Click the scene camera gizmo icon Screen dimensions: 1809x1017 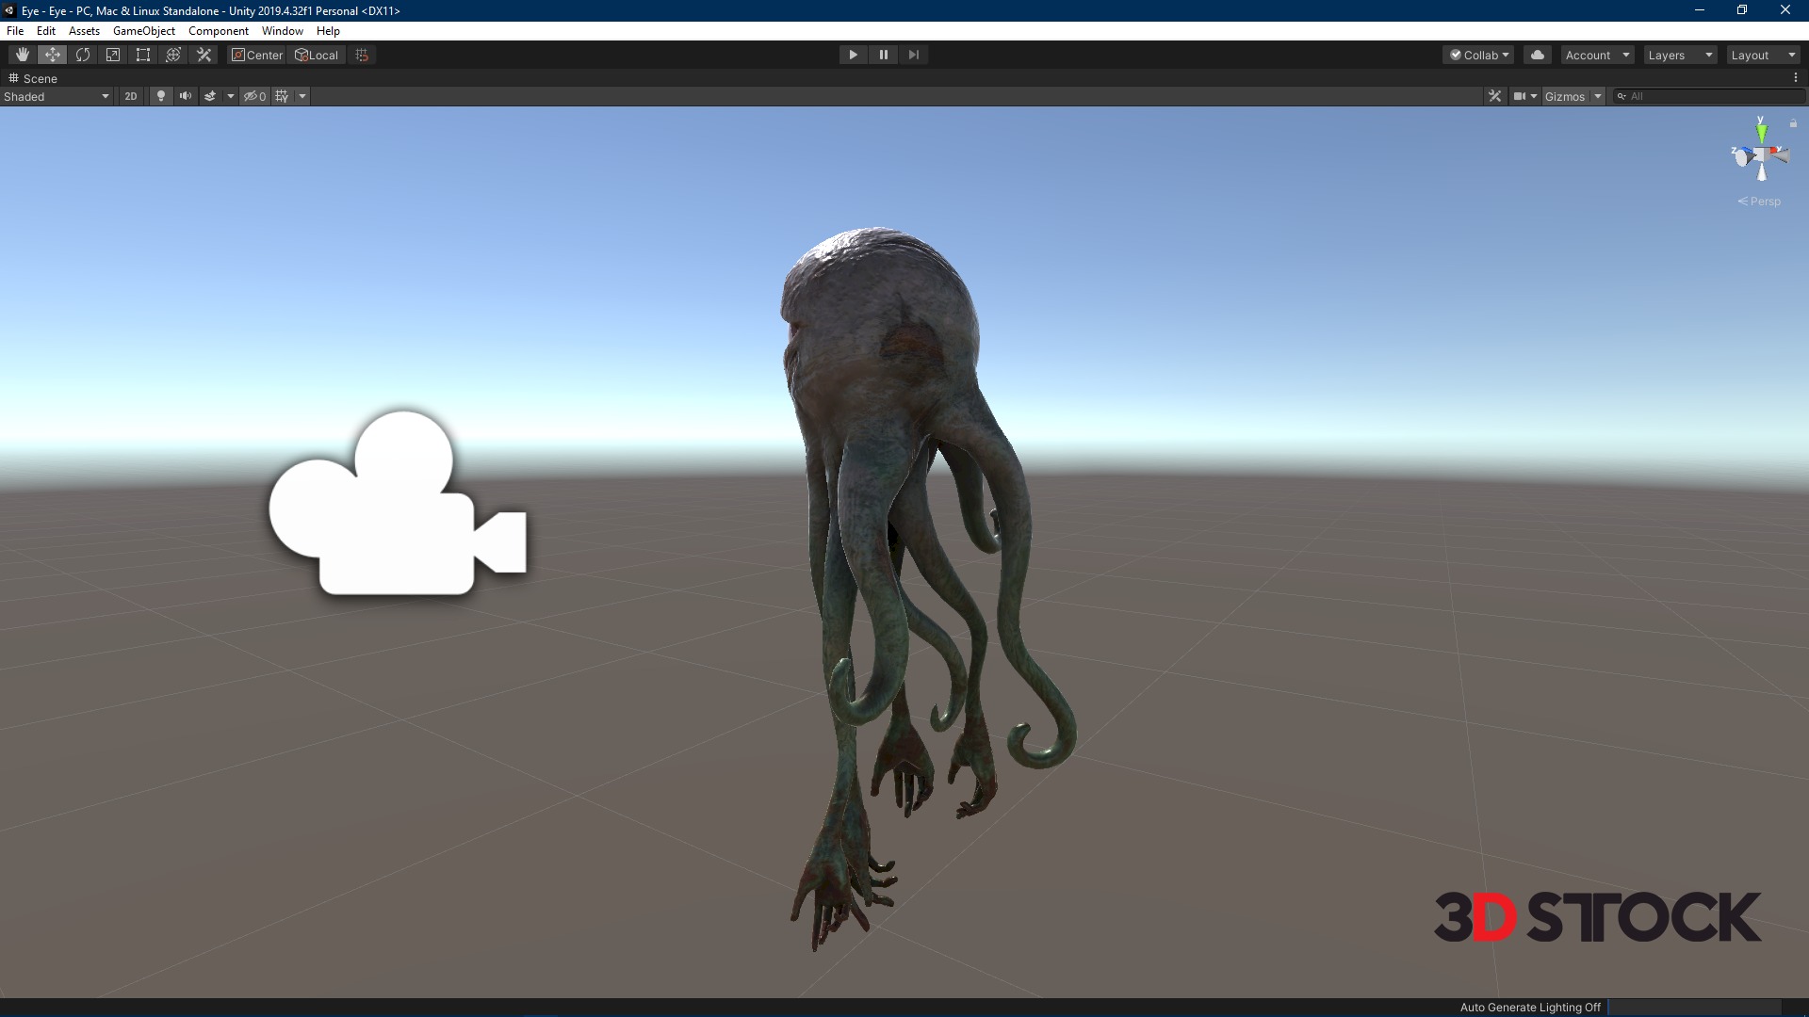tap(397, 505)
